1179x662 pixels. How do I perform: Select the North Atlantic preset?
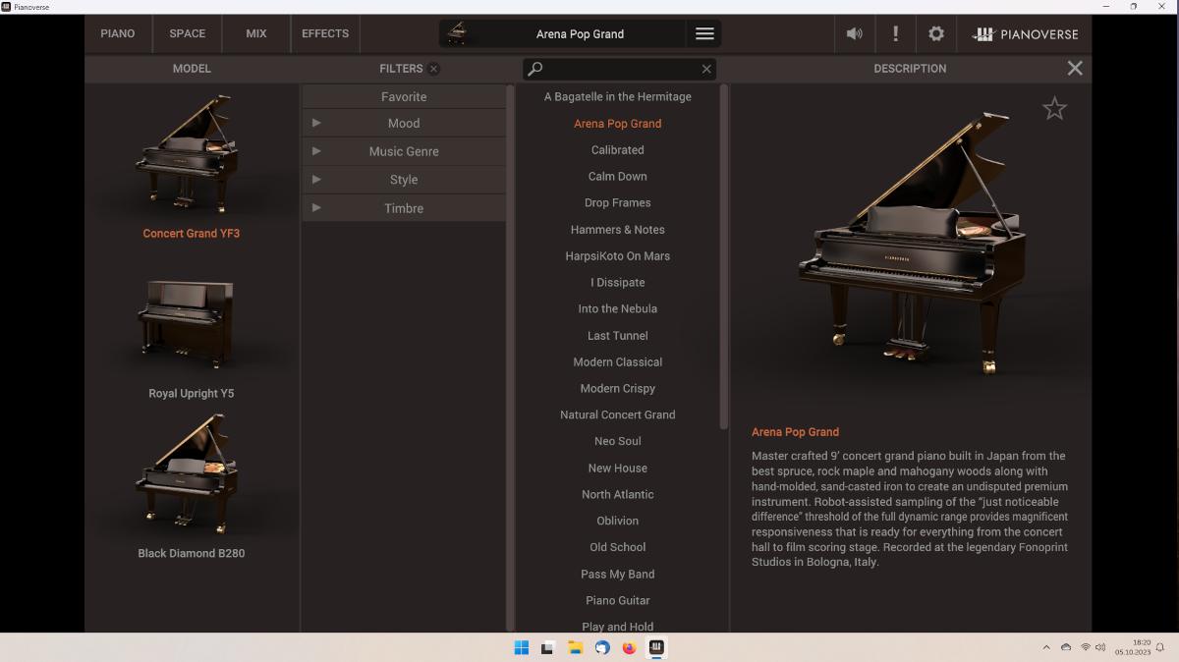[x=618, y=495]
